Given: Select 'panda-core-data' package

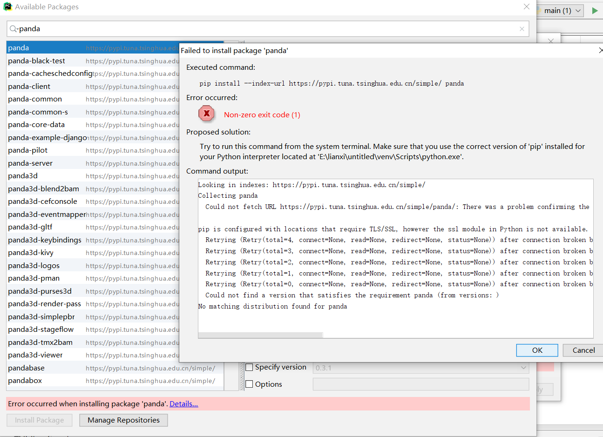Looking at the screenshot, I should (93, 125).
